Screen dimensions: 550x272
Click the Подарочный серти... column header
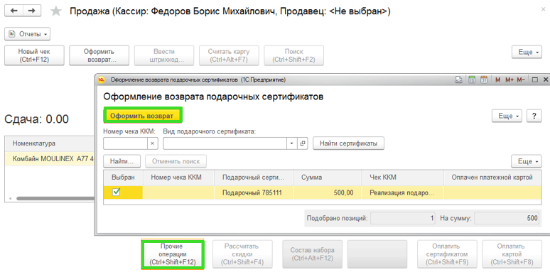coord(254,178)
